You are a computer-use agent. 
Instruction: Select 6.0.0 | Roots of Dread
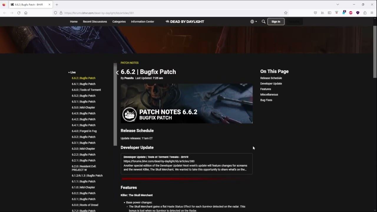(85, 205)
